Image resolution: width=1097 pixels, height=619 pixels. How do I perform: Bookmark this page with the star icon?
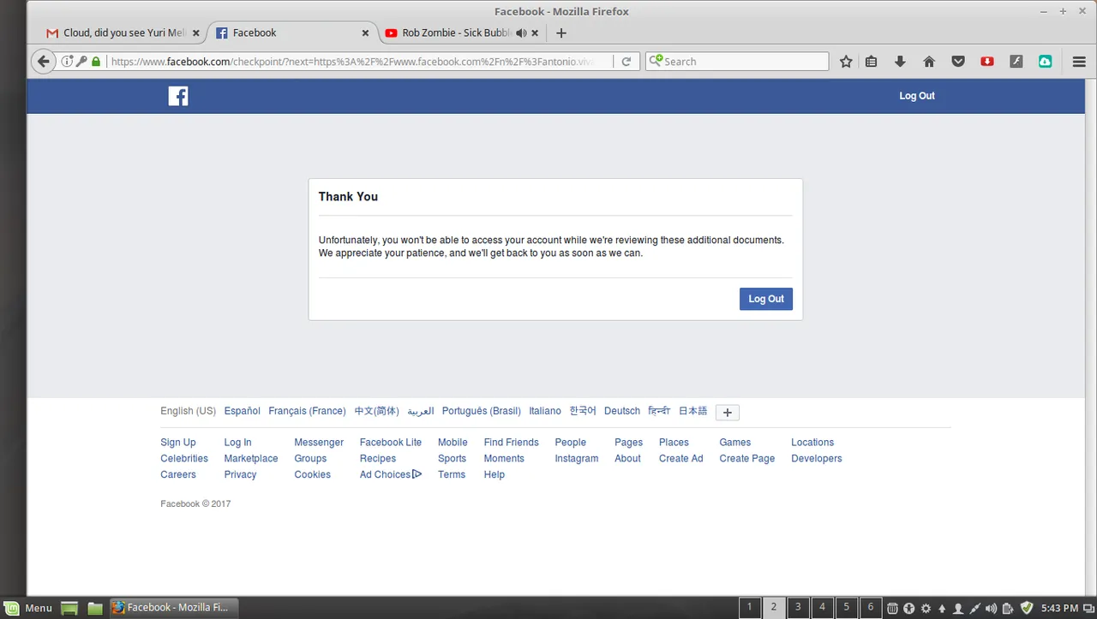846,62
